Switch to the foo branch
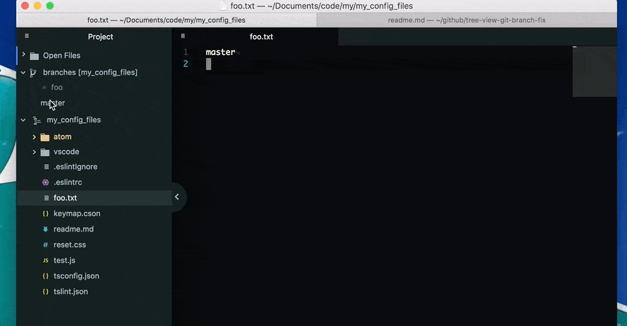 click(x=57, y=87)
